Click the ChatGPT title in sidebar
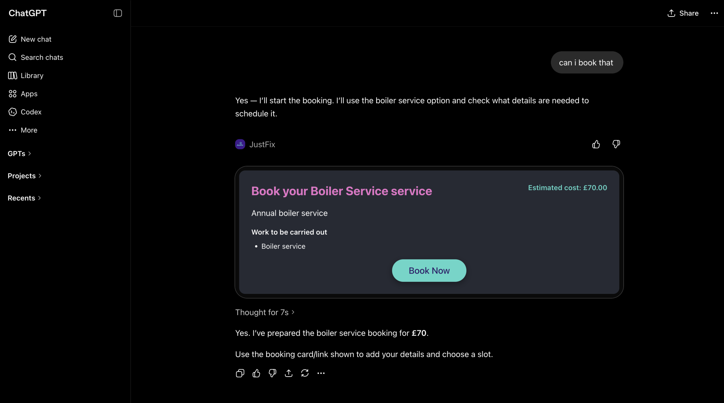This screenshot has height=403, width=724. coord(27,13)
